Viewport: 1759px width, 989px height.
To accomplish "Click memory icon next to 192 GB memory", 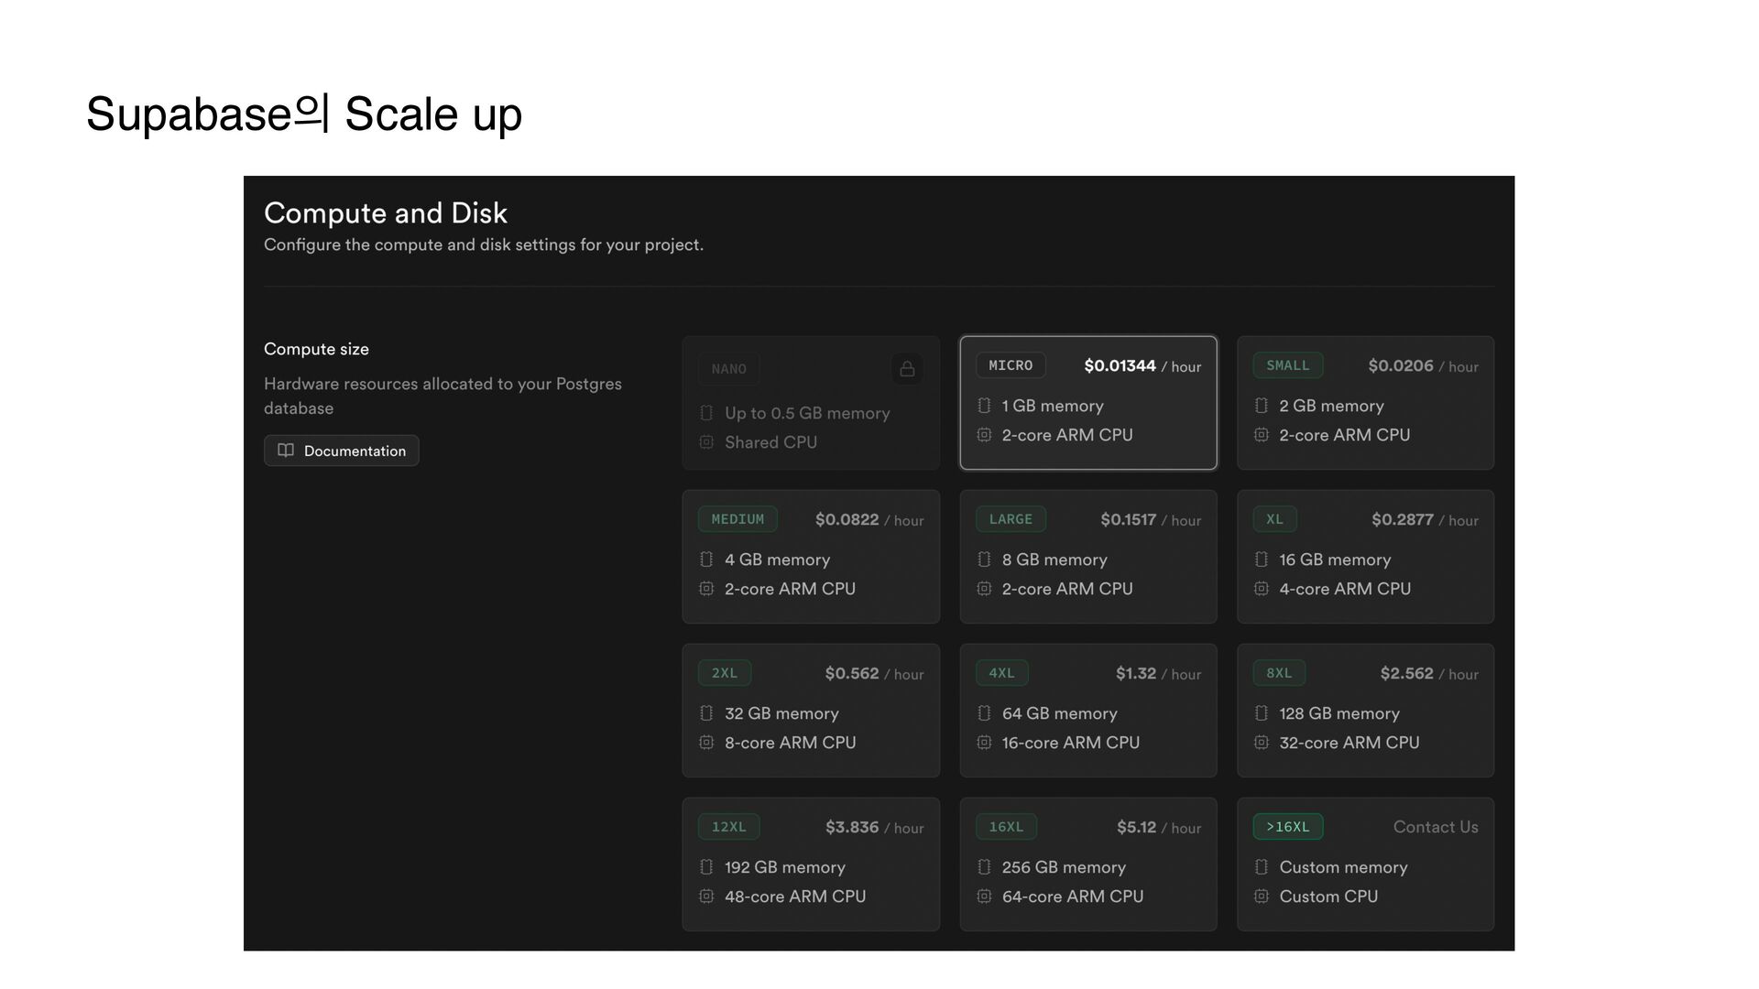I will point(706,867).
